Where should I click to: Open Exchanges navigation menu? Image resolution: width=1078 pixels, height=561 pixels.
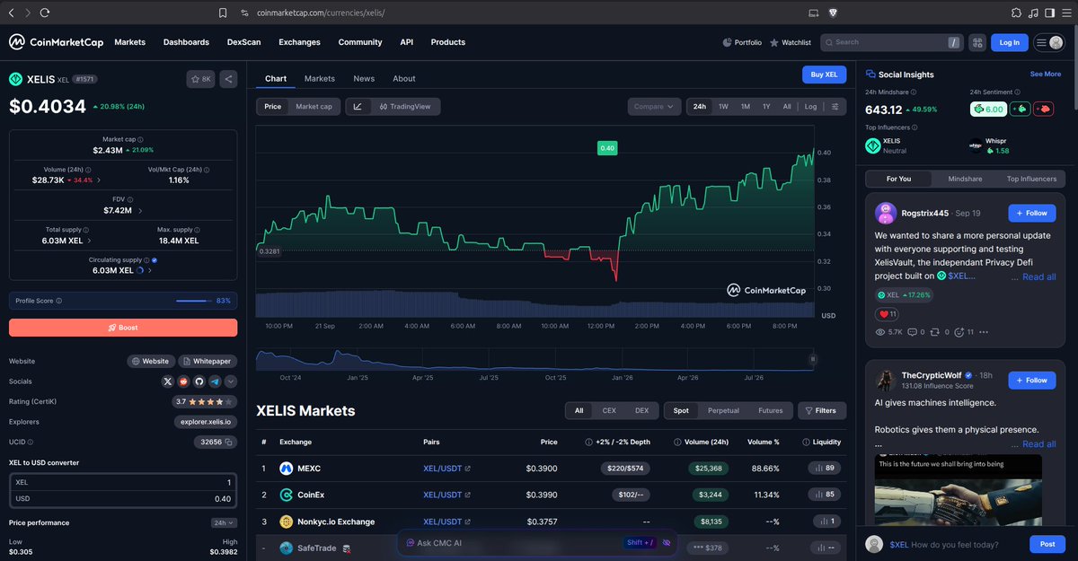[x=299, y=42]
